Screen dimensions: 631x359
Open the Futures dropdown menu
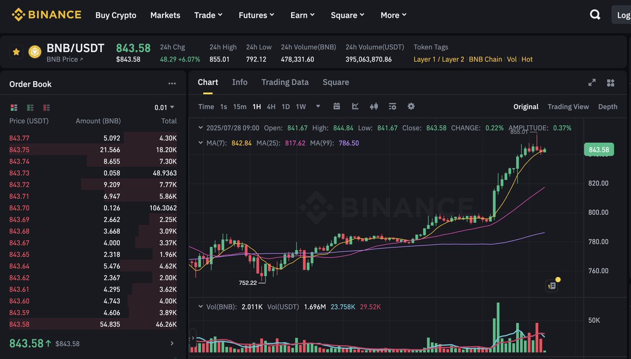click(x=256, y=15)
